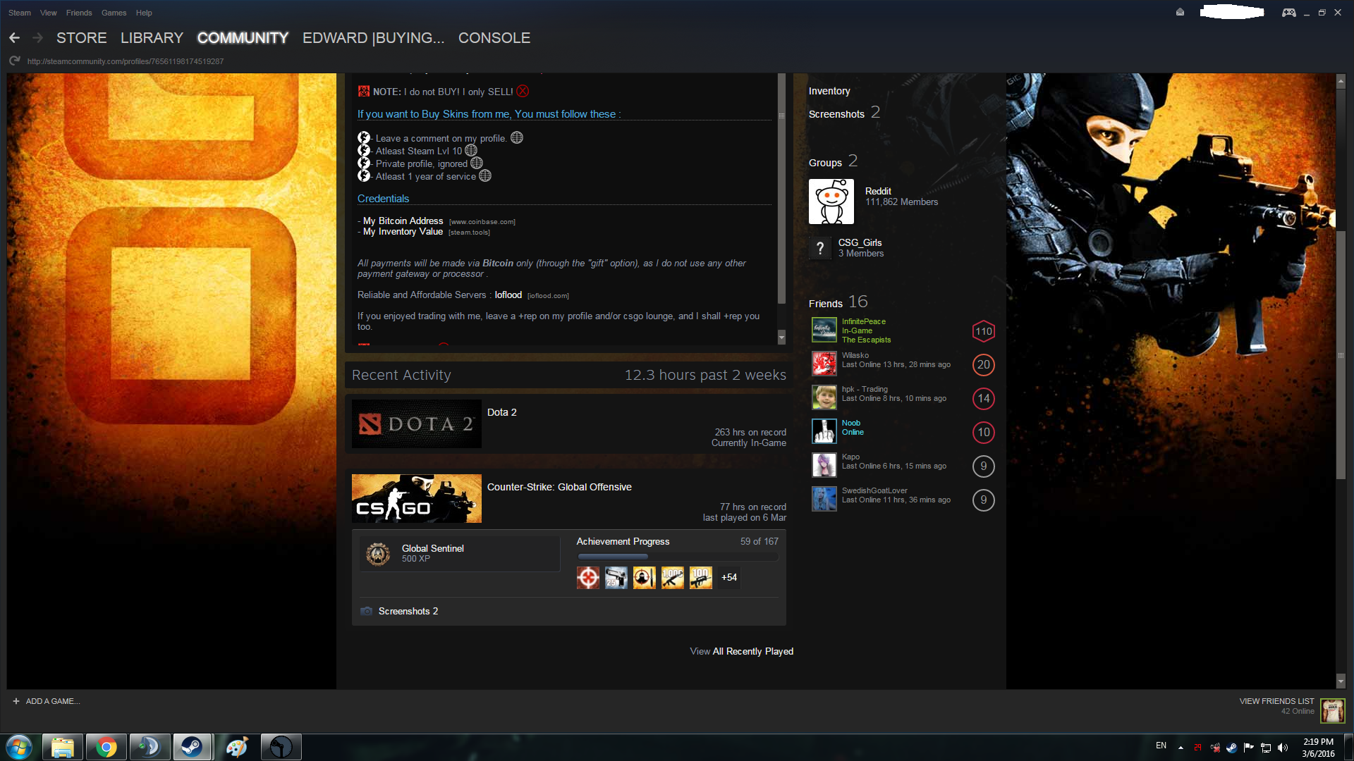This screenshot has width=1354, height=761.
Task: Open the CONSOLE tab
Action: pos(494,38)
